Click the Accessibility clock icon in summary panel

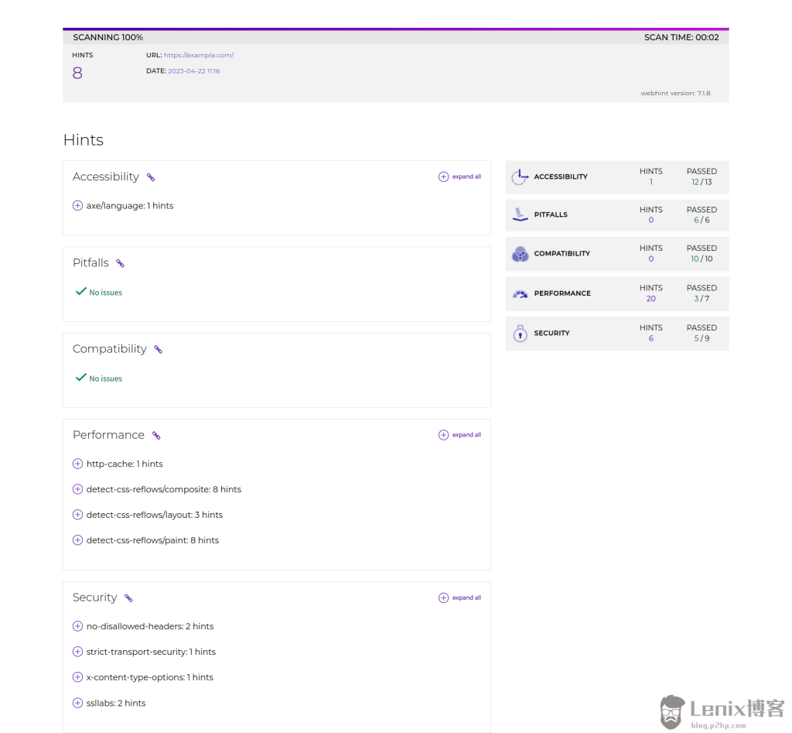coord(519,176)
